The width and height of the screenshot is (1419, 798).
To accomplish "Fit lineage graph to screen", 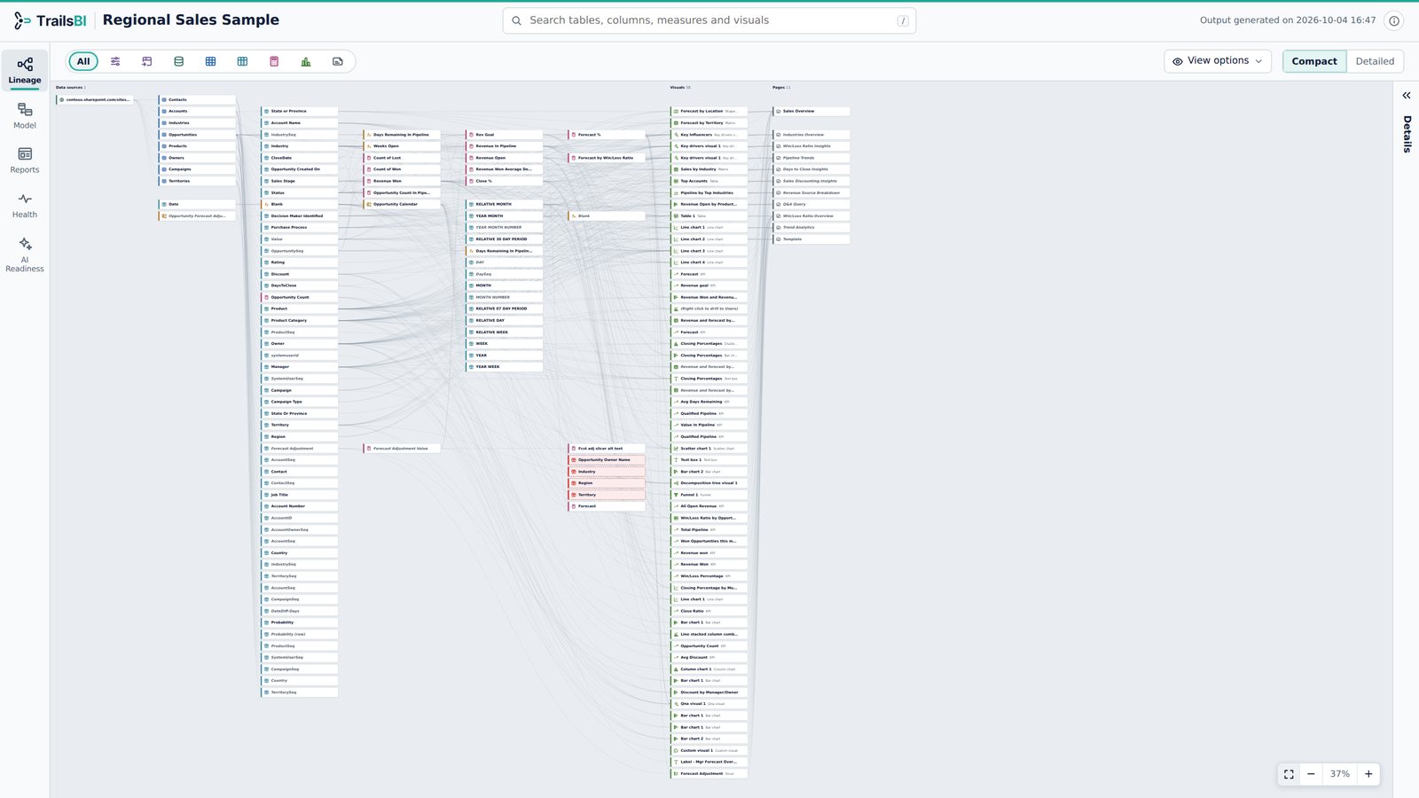I will pos(1289,774).
